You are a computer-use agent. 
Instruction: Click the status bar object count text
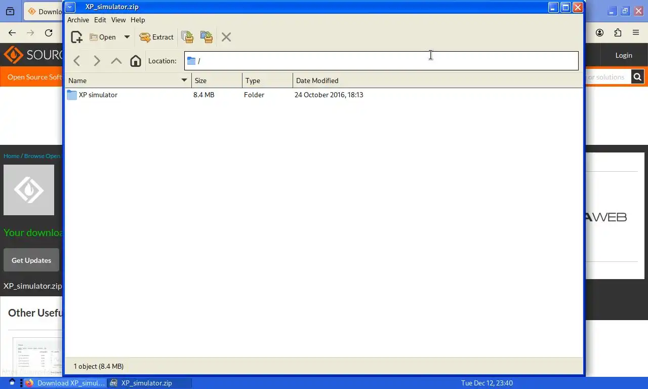(x=99, y=366)
